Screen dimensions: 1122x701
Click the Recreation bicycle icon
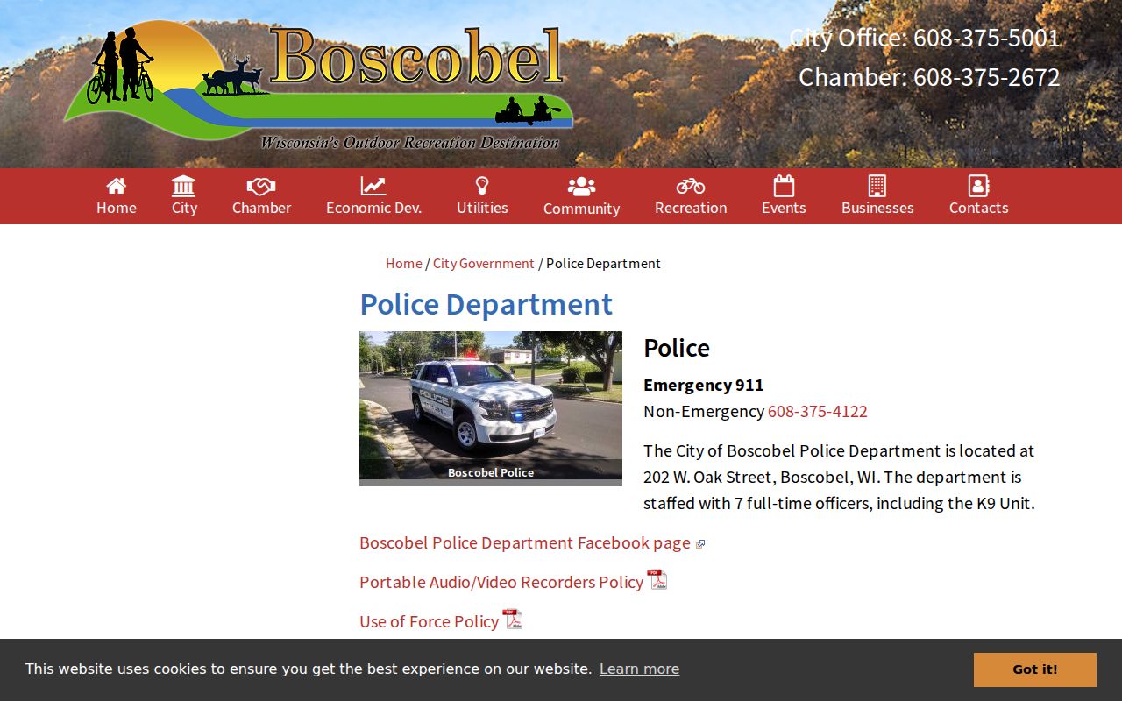point(691,186)
